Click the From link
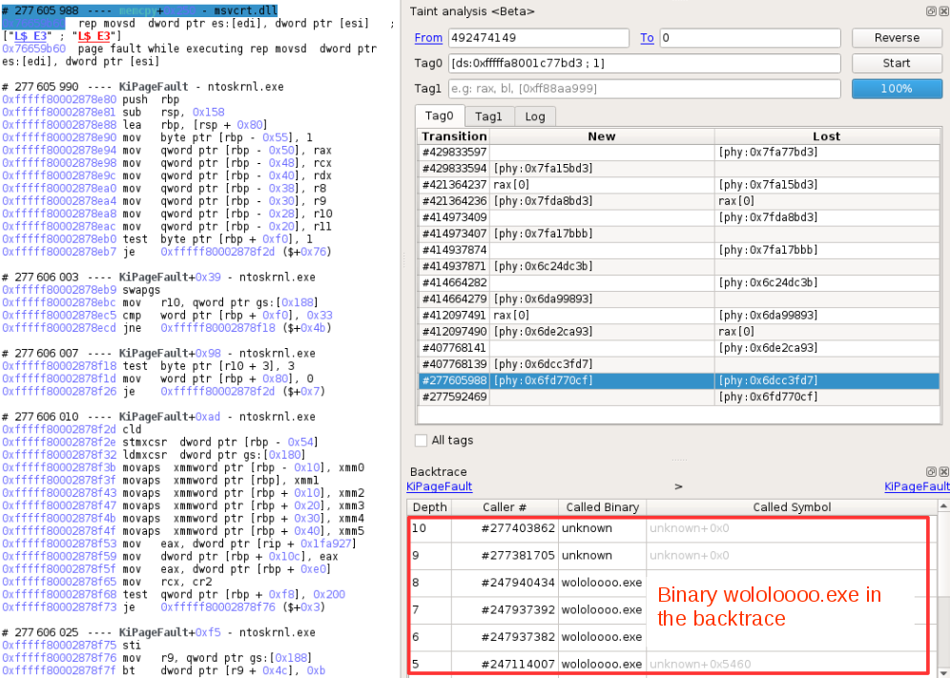Viewport: 950px width, 678px height. pyautogui.click(x=428, y=38)
